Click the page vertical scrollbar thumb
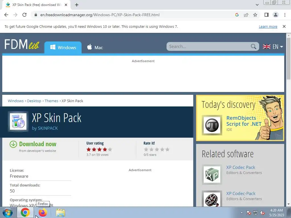The image size is (291, 218). point(288,59)
